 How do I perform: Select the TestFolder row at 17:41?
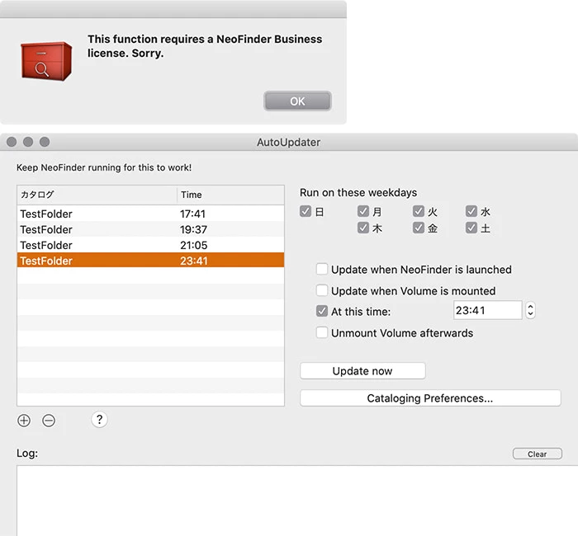(x=150, y=214)
